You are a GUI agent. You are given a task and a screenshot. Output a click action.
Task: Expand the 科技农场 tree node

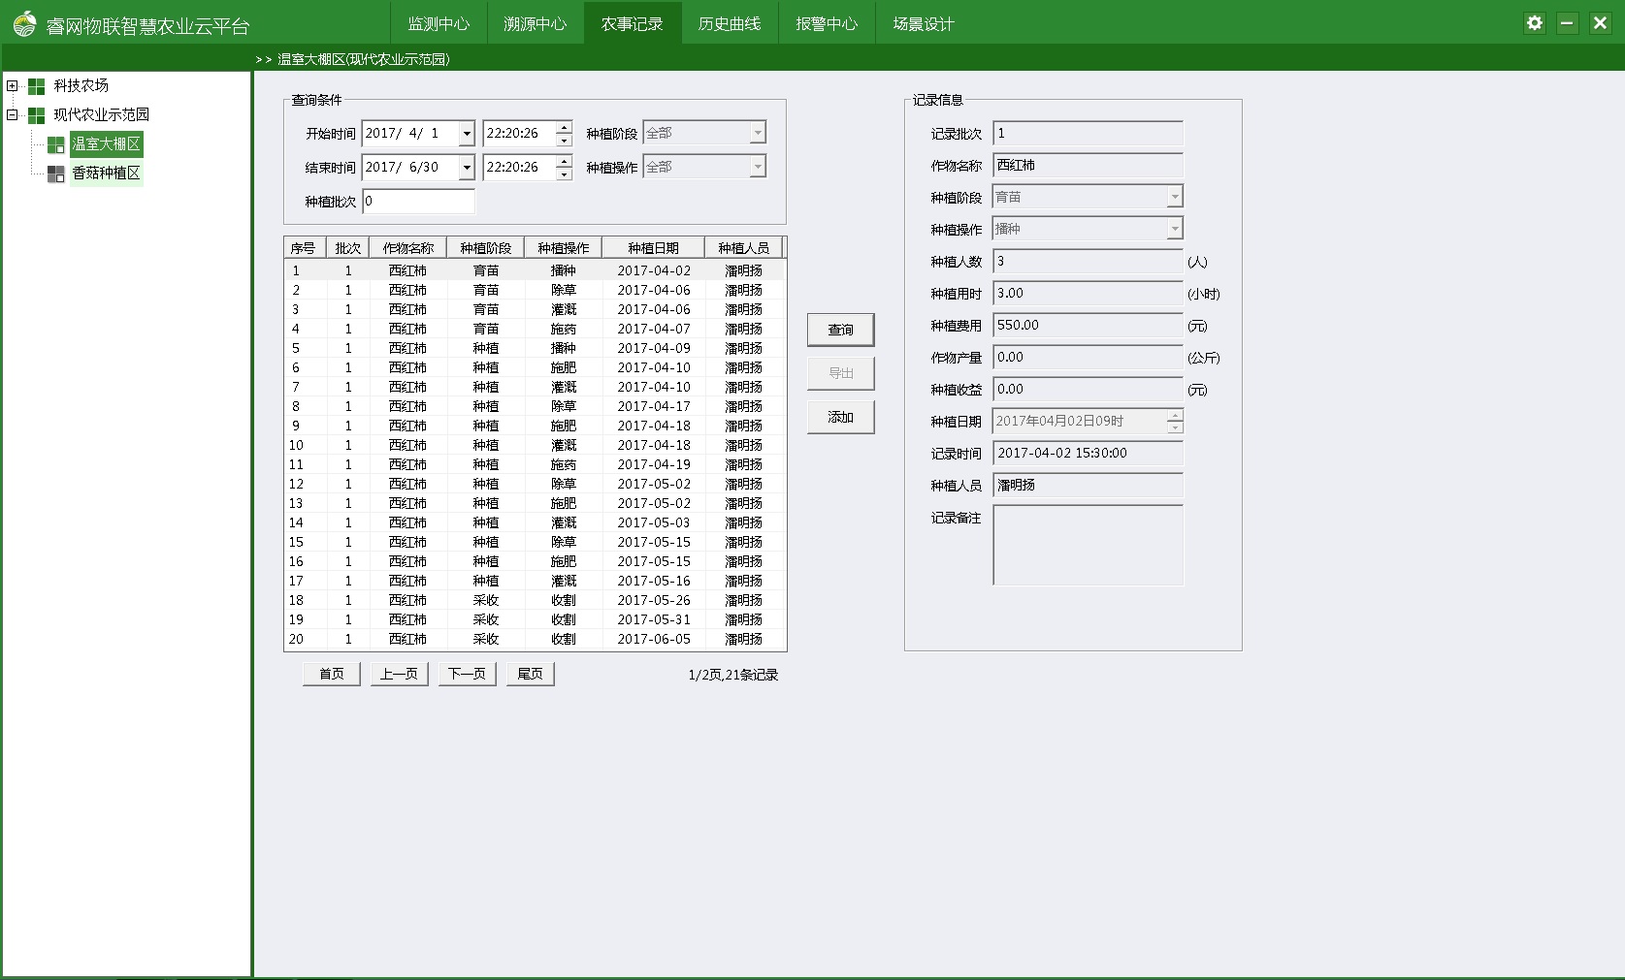pyautogui.click(x=13, y=86)
